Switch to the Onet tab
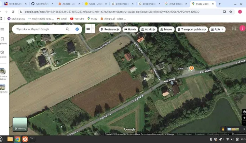Viewport: 246px width, 143px height. [96, 4]
